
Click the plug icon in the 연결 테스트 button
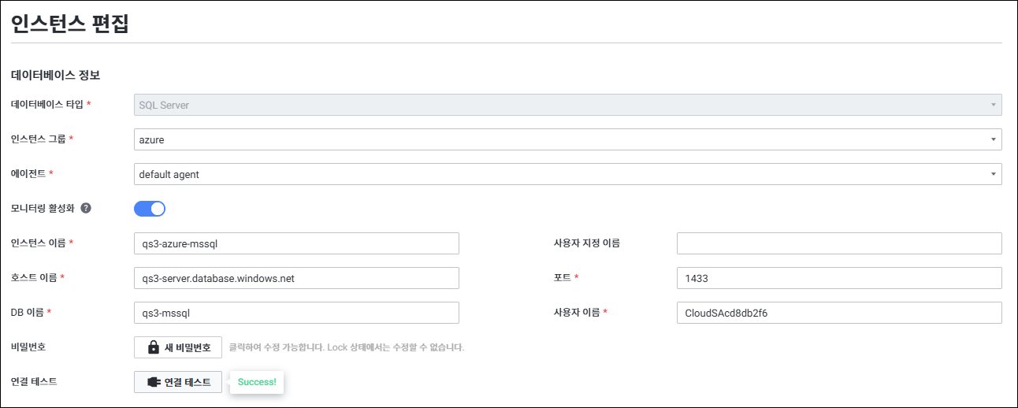154,382
